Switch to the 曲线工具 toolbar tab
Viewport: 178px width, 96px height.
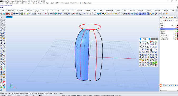tap(132, 11)
